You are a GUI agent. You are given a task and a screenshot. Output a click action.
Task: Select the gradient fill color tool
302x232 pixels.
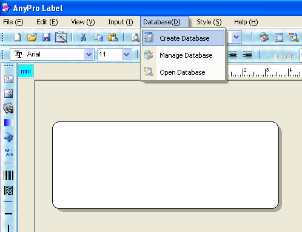[x=8, y=123]
